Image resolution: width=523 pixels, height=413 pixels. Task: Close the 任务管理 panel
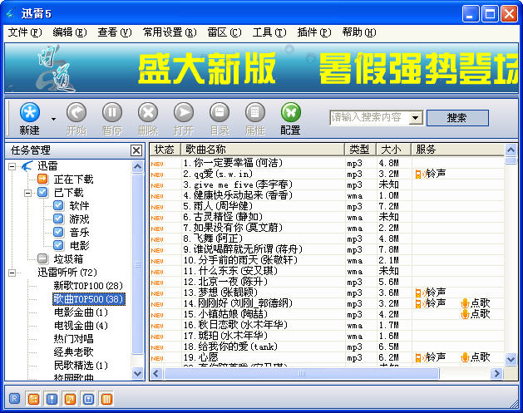[x=136, y=150]
